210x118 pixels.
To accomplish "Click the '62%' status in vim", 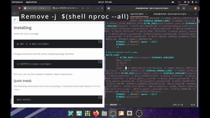I will [x=193, y=105].
